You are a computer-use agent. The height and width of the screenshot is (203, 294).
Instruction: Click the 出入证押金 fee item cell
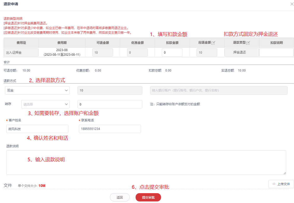coord(21,52)
